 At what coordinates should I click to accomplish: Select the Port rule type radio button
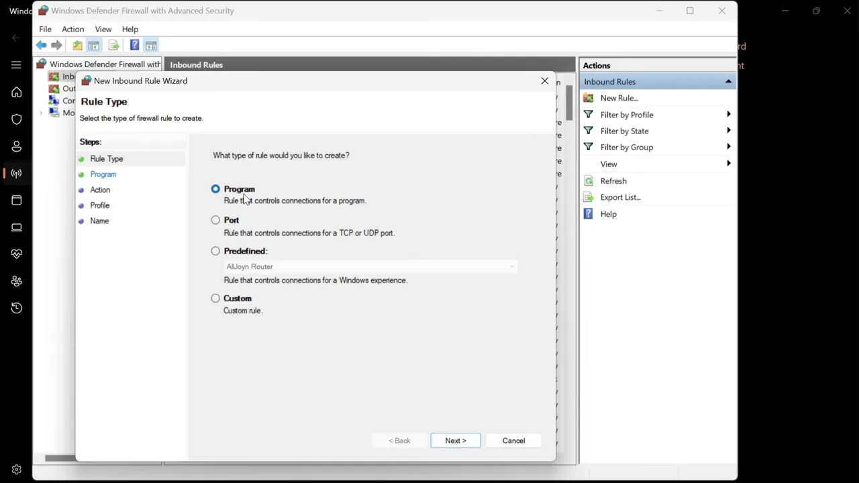point(215,220)
